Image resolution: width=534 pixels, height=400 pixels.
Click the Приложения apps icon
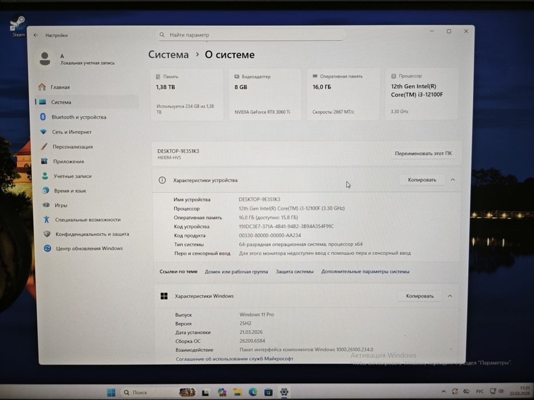(44, 161)
